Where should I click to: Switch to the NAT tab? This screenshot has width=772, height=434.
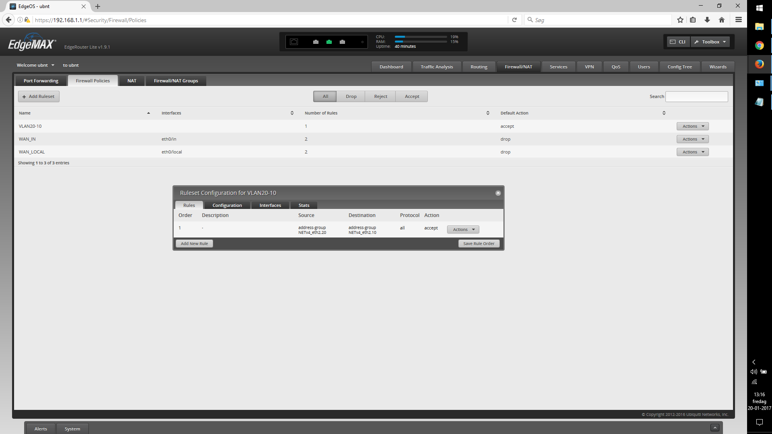tap(131, 81)
